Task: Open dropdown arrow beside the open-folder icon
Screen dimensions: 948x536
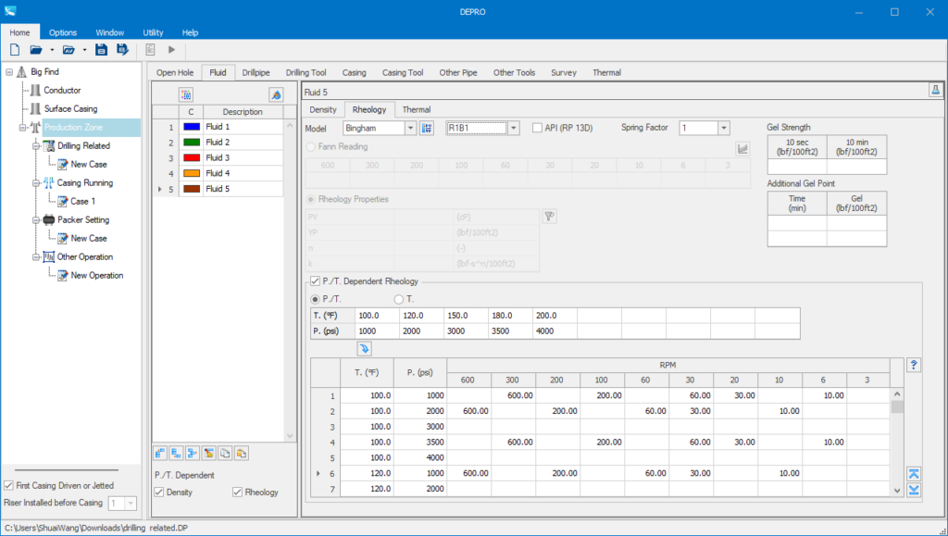Action: [52, 50]
